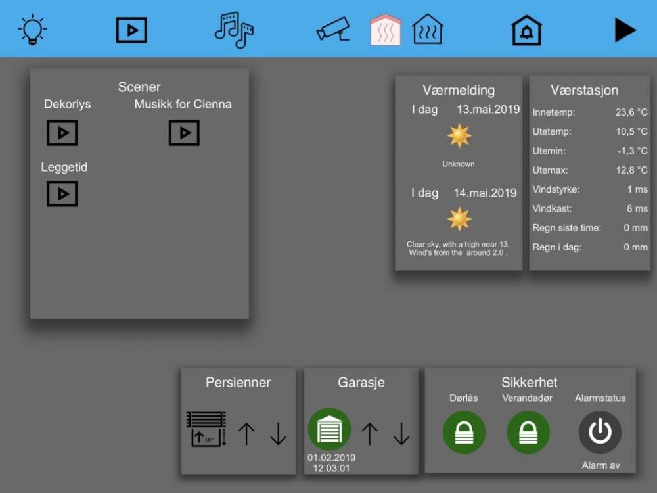Viewport: 657px width, 493px height.
Task: Toggle the Dørlås door lock
Action: (464, 433)
